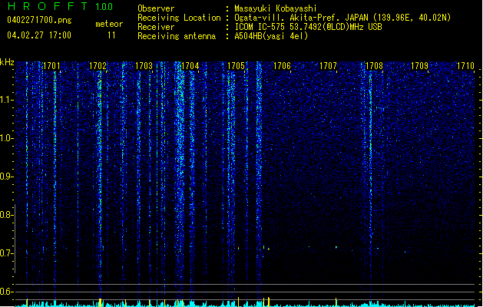Click the 1.0 kHz frequency tick label
The image size is (483, 307).
click(7, 138)
